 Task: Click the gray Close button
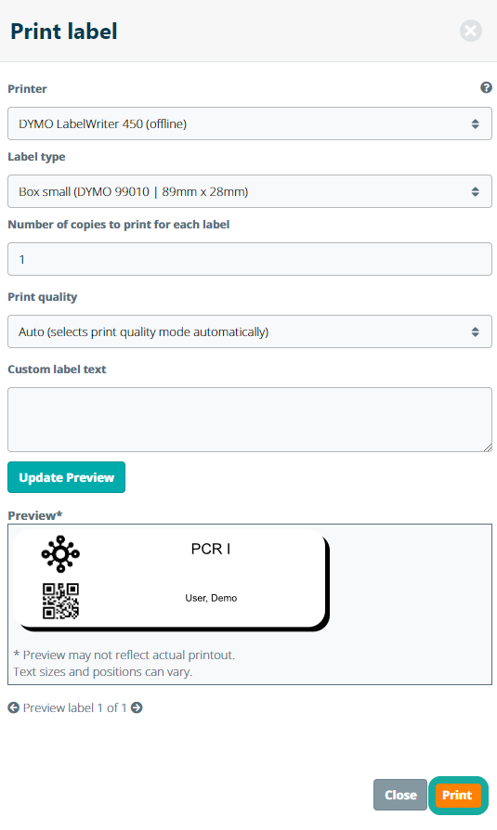point(400,795)
